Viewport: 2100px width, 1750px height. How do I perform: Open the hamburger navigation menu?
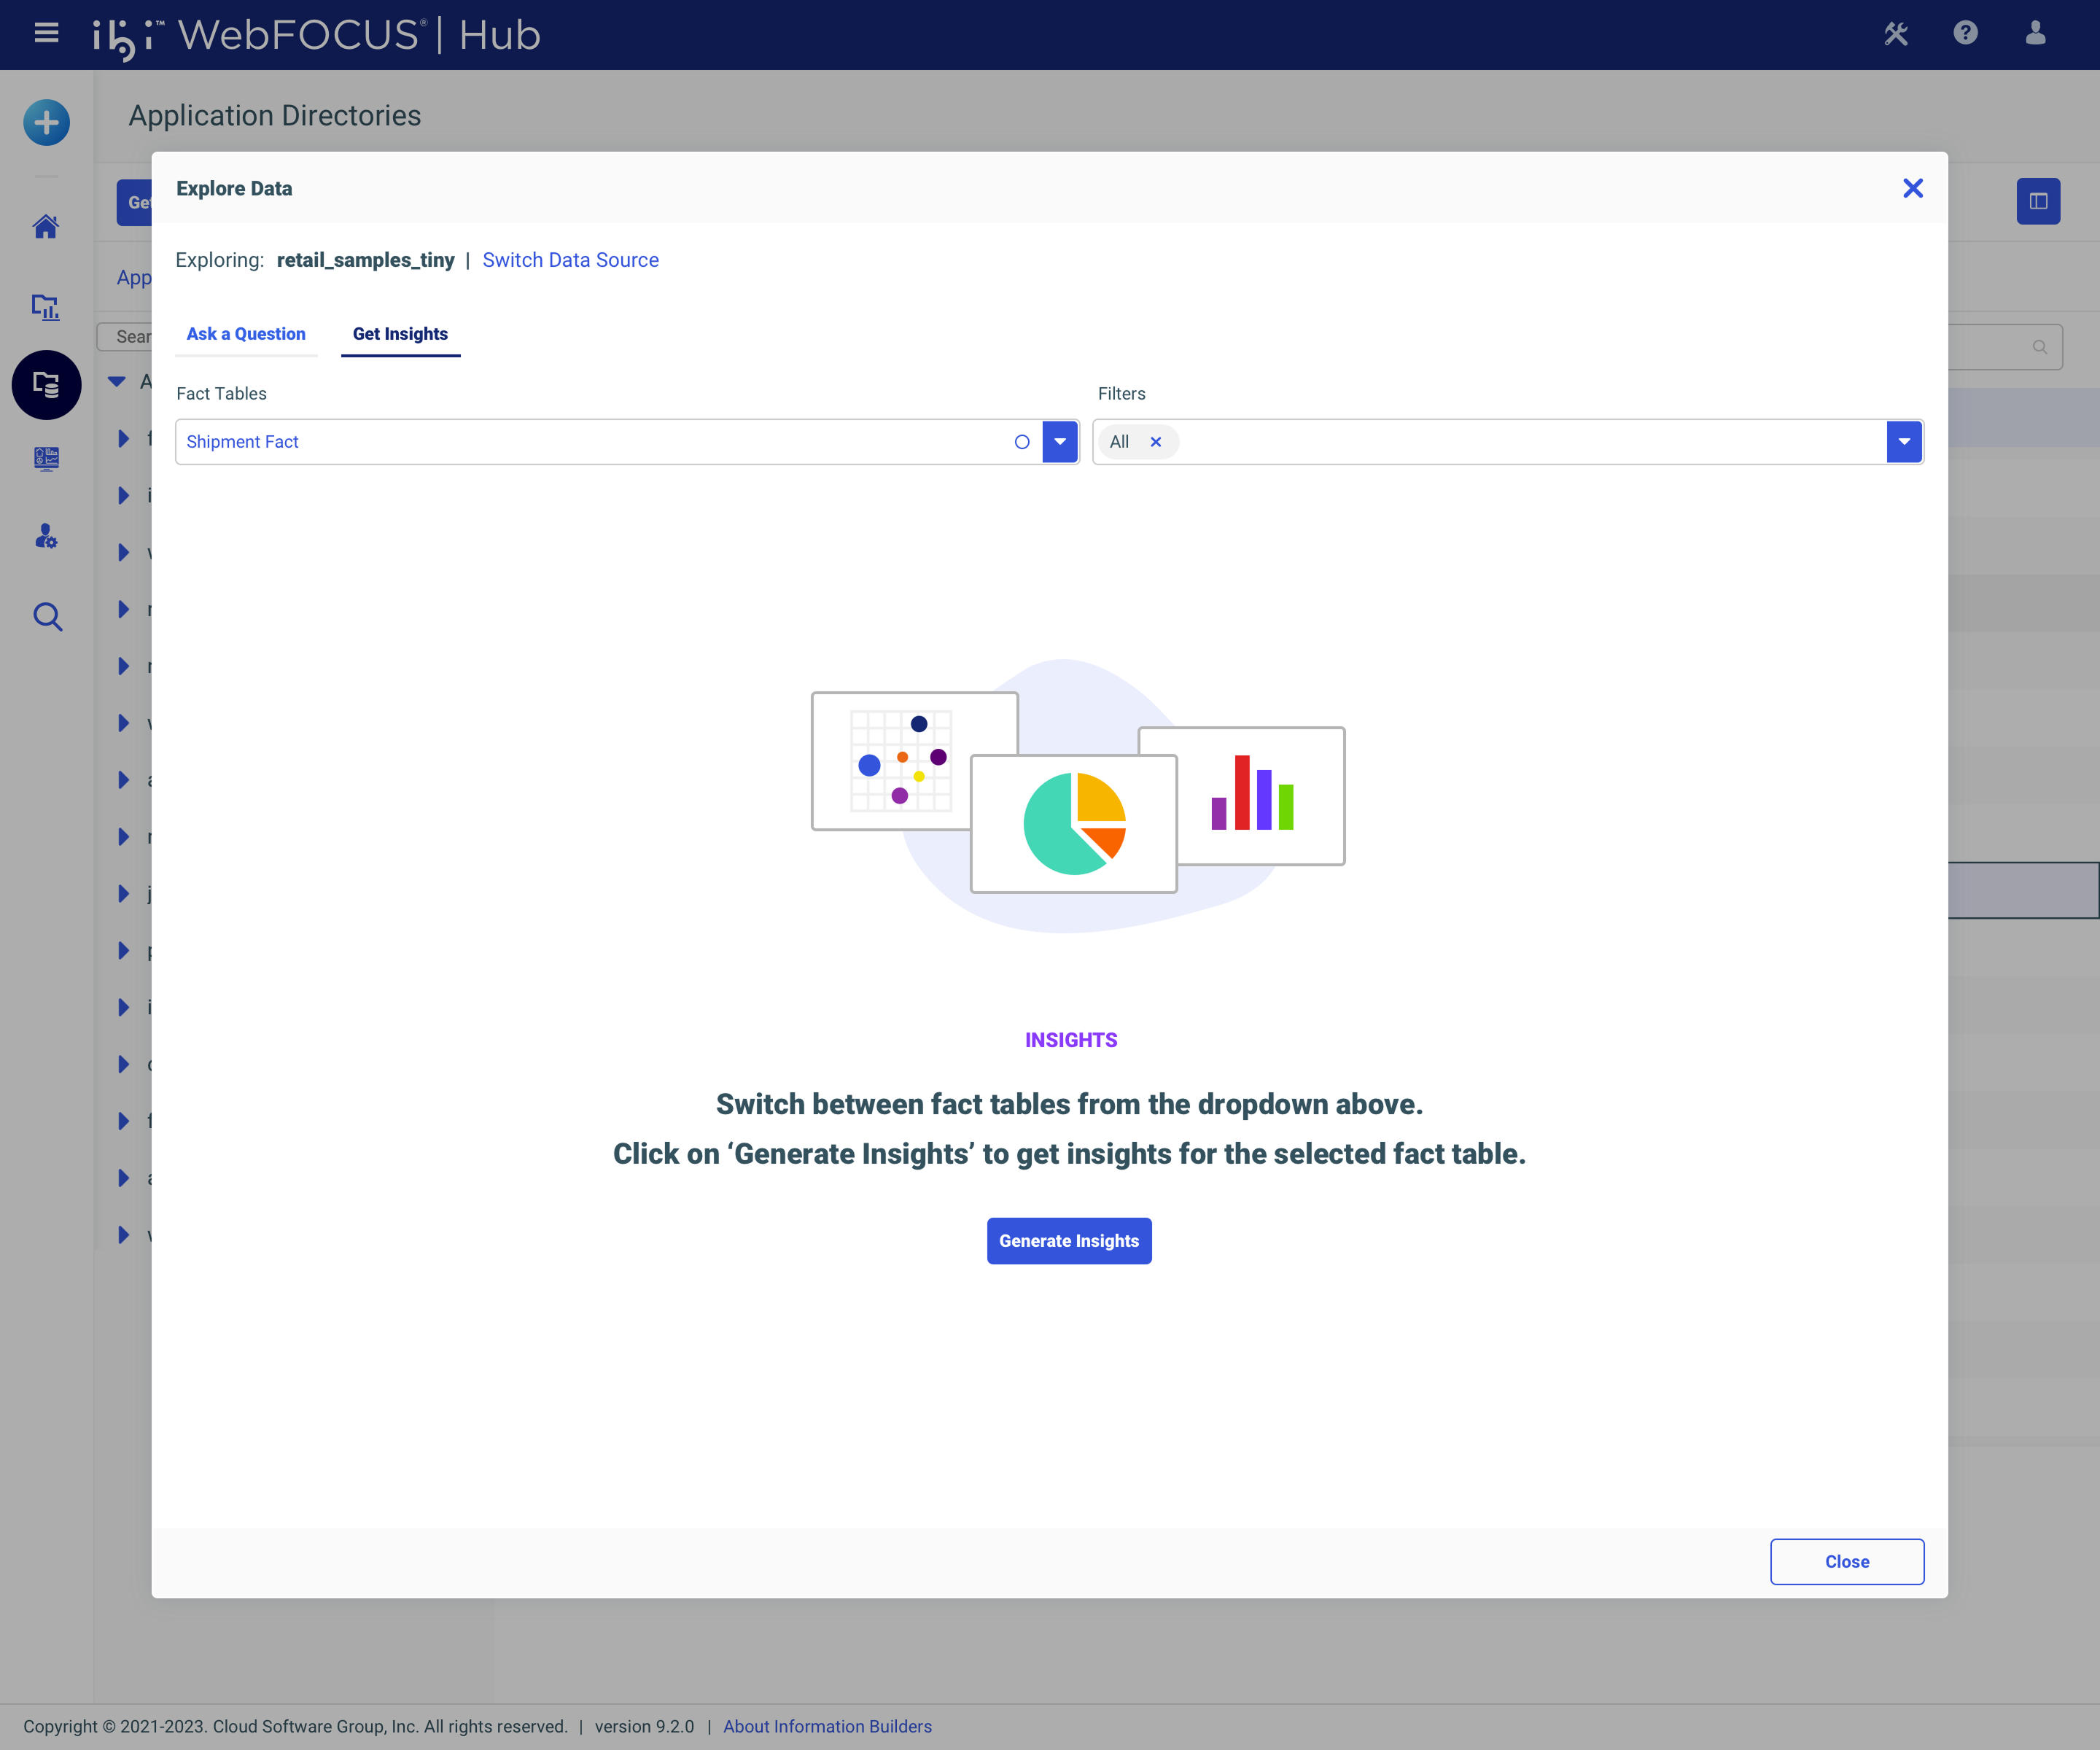[x=46, y=34]
